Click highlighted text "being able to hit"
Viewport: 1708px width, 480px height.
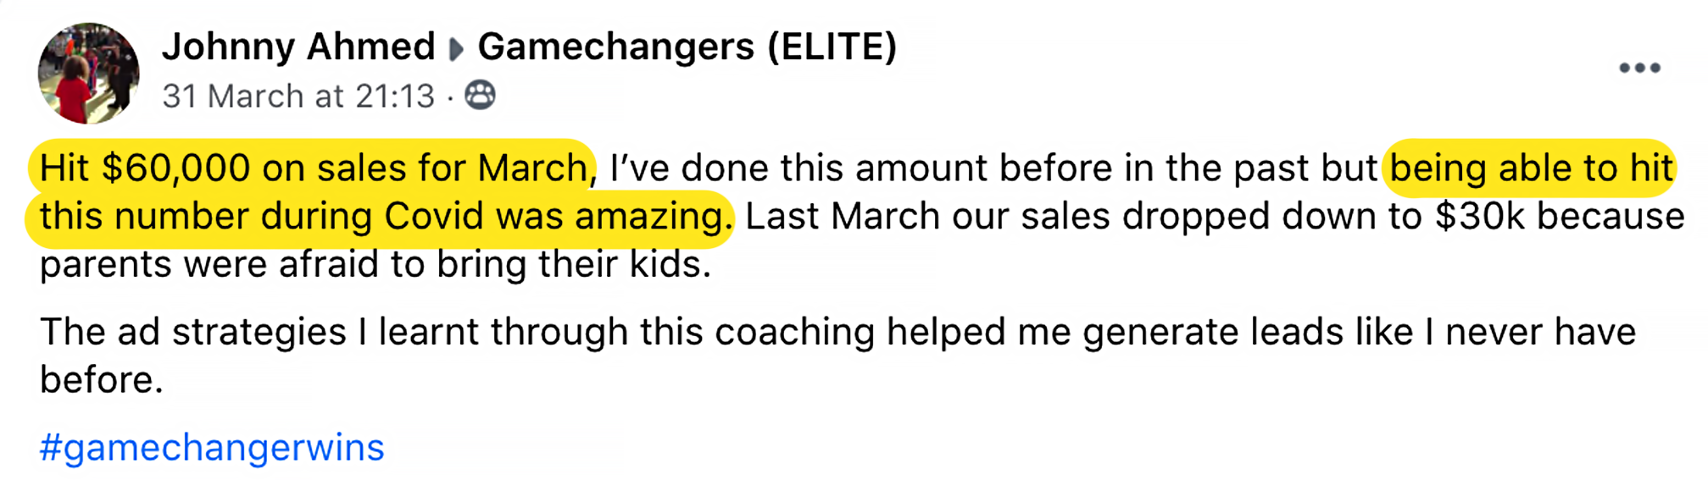[1531, 168]
